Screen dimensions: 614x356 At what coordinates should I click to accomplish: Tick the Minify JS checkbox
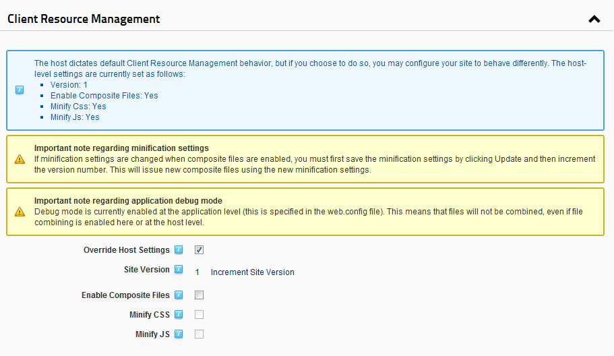pos(199,334)
